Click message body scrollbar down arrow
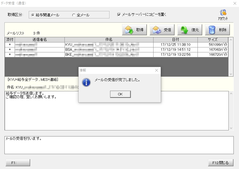The image size is (239, 169). 231,128
